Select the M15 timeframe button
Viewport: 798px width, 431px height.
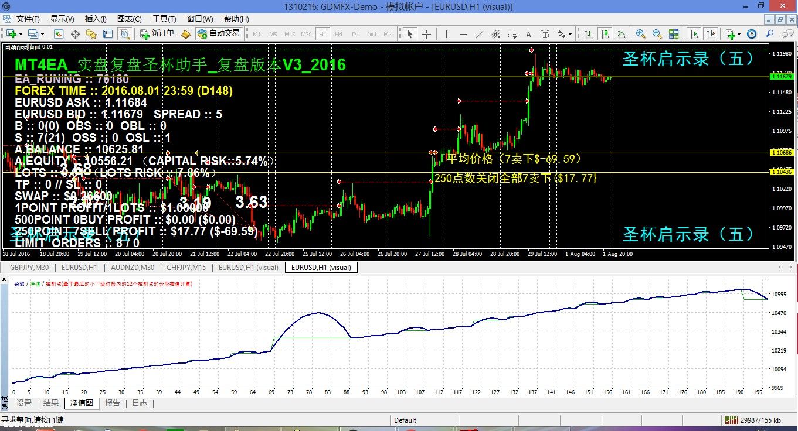pos(290,34)
